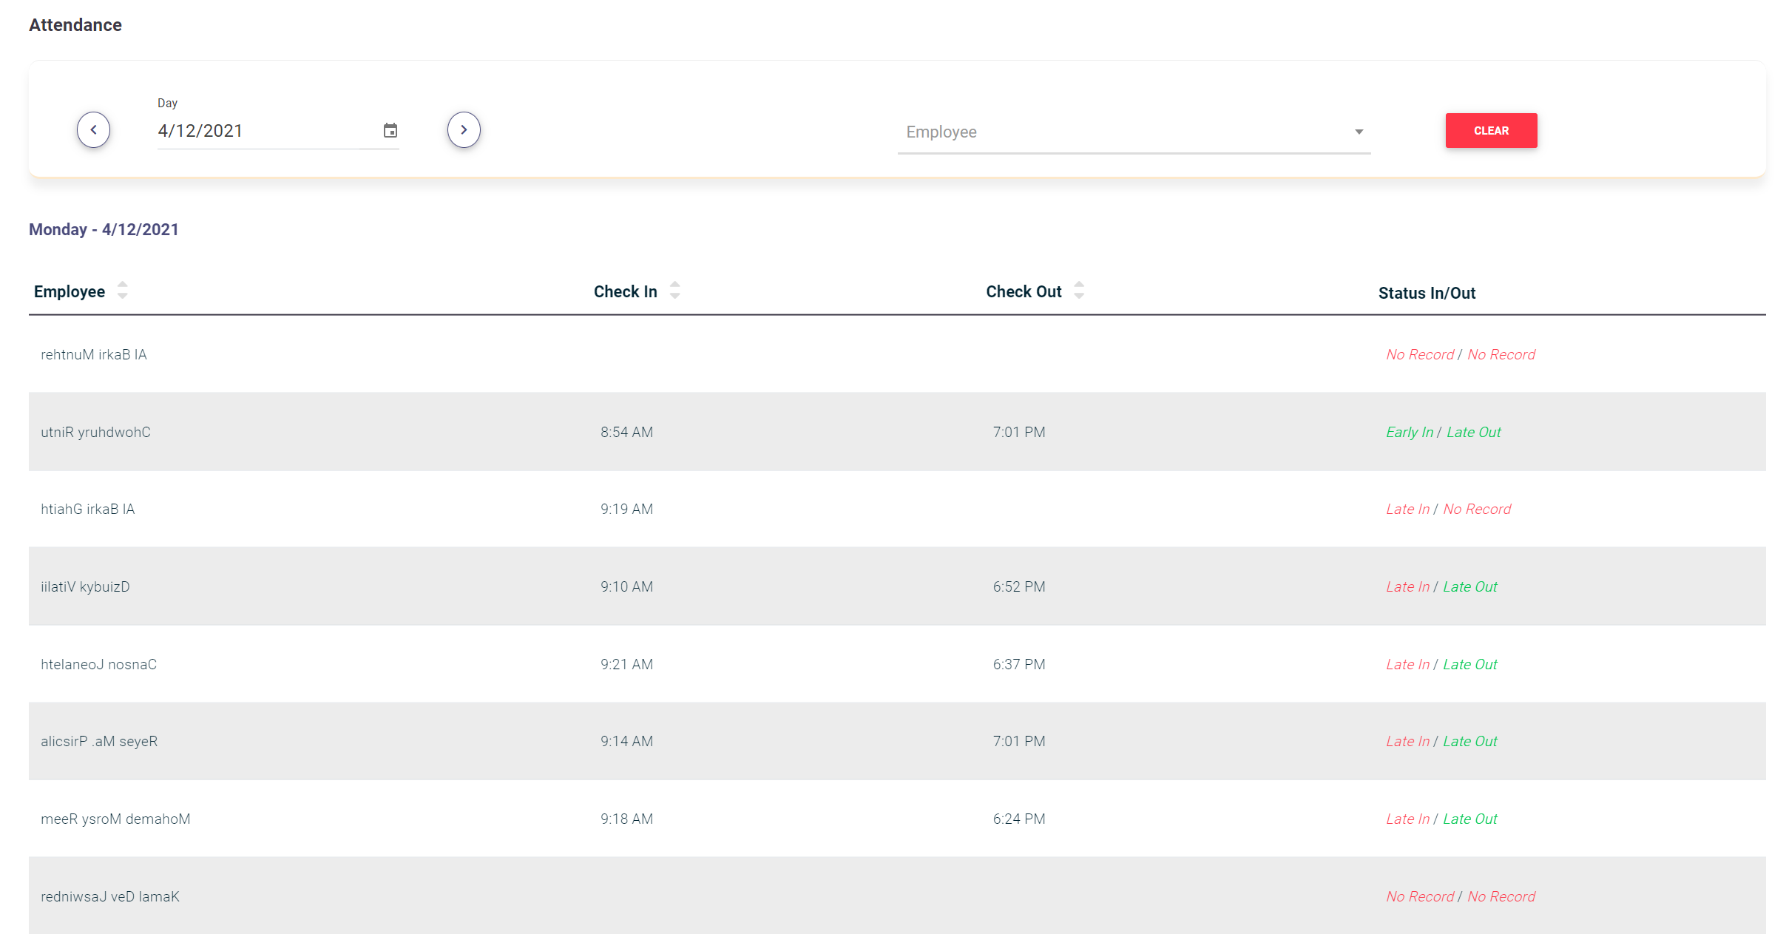Click the Check In column header
This screenshot has width=1786, height=934.
coord(625,292)
